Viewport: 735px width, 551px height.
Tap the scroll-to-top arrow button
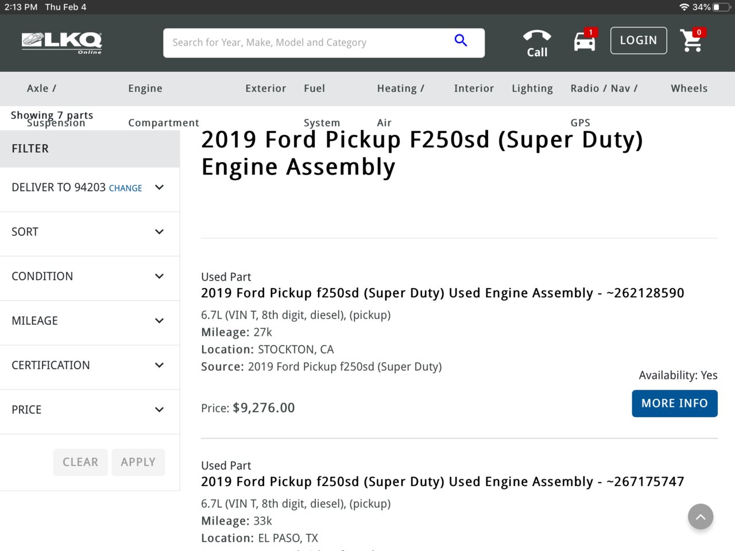click(x=701, y=517)
